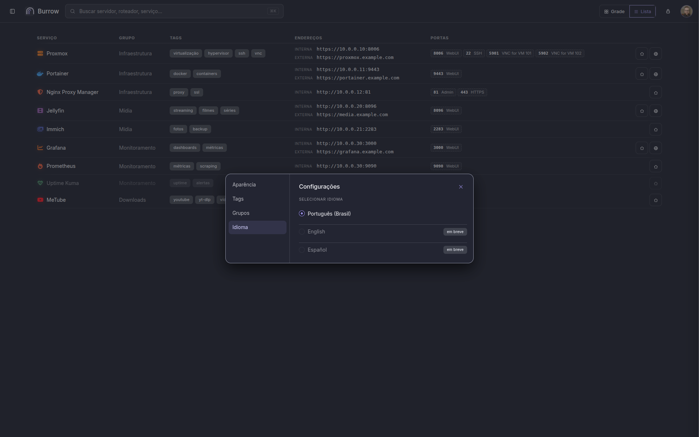Click the em breve badge beside English
The height and width of the screenshot is (437, 699).
(x=455, y=232)
